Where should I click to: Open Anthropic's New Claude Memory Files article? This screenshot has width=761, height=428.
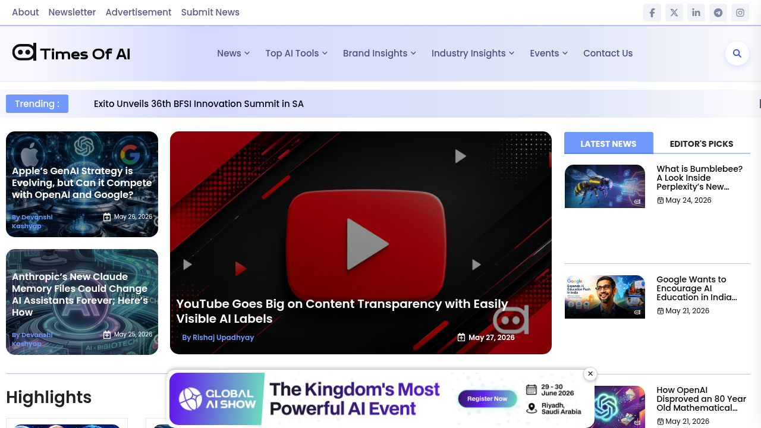point(80,295)
